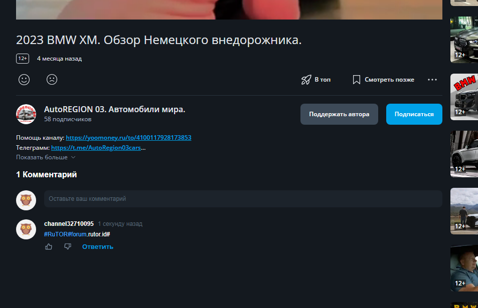Click the happy smiley reaction icon
Viewport: 478px width, 308px height.
tap(24, 80)
